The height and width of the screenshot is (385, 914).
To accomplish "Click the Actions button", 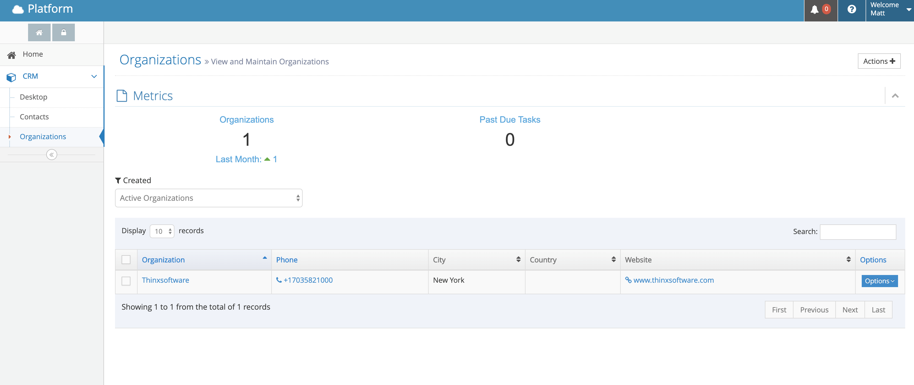I will coord(879,61).
